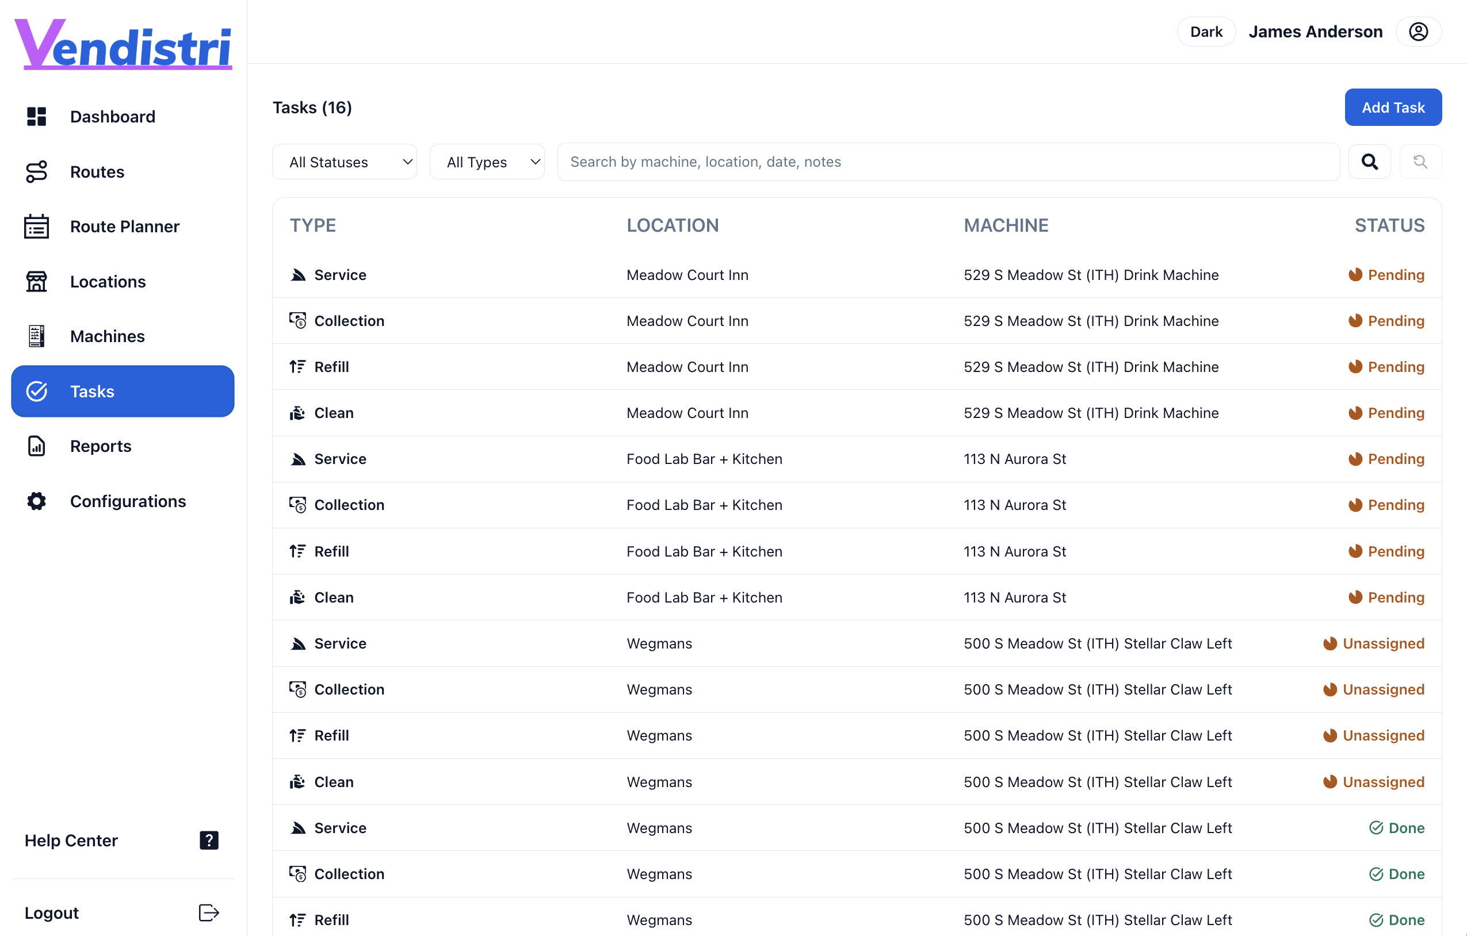This screenshot has height=936, width=1467.
Task: Expand the All Types dropdown
Action: 487,162
